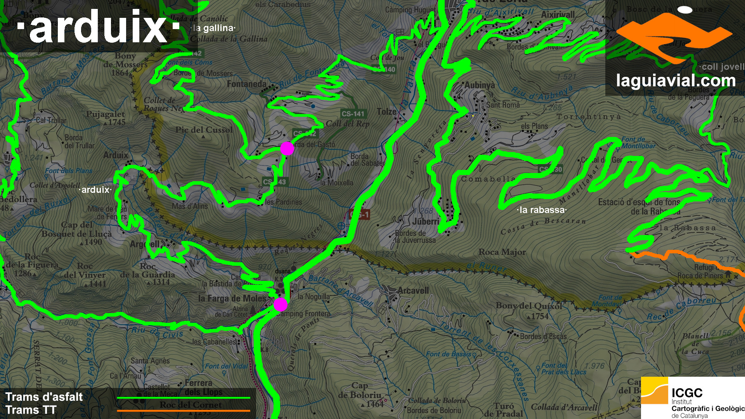Click the CS-141 road sign

coord(353,114)
